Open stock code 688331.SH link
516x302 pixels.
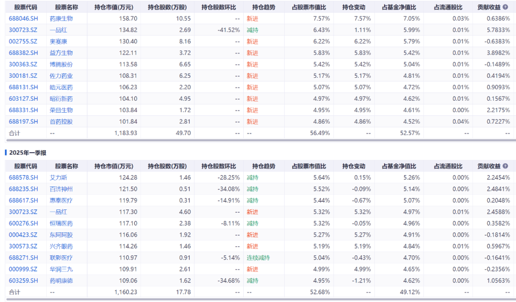click(x=23, y=110)
